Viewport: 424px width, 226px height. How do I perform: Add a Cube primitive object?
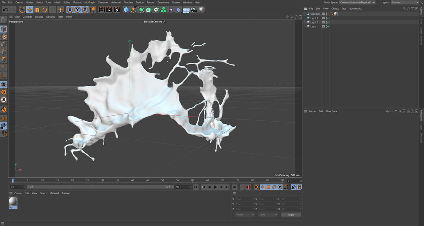[x=126, y=10]
